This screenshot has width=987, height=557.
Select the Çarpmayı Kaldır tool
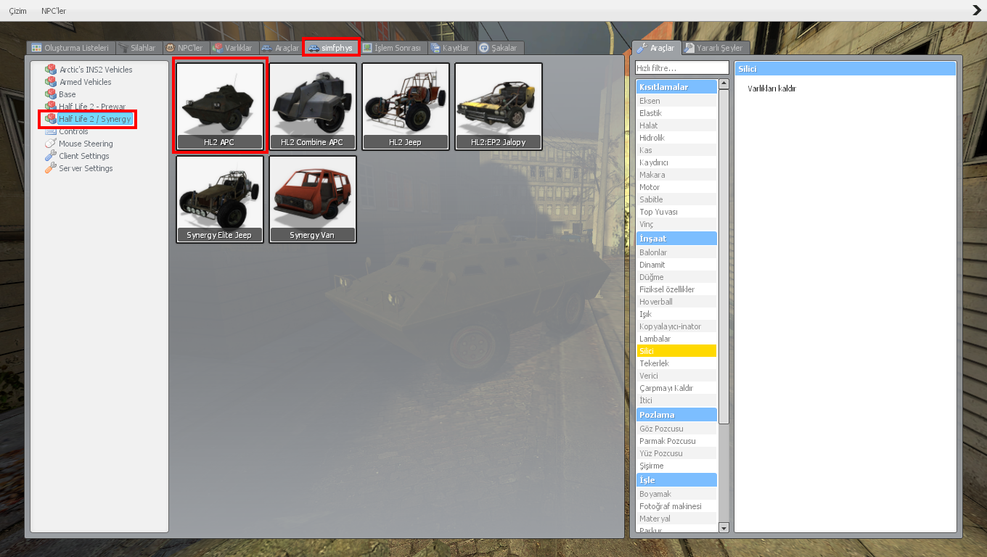pyautogui.click(x=676, y=388)
